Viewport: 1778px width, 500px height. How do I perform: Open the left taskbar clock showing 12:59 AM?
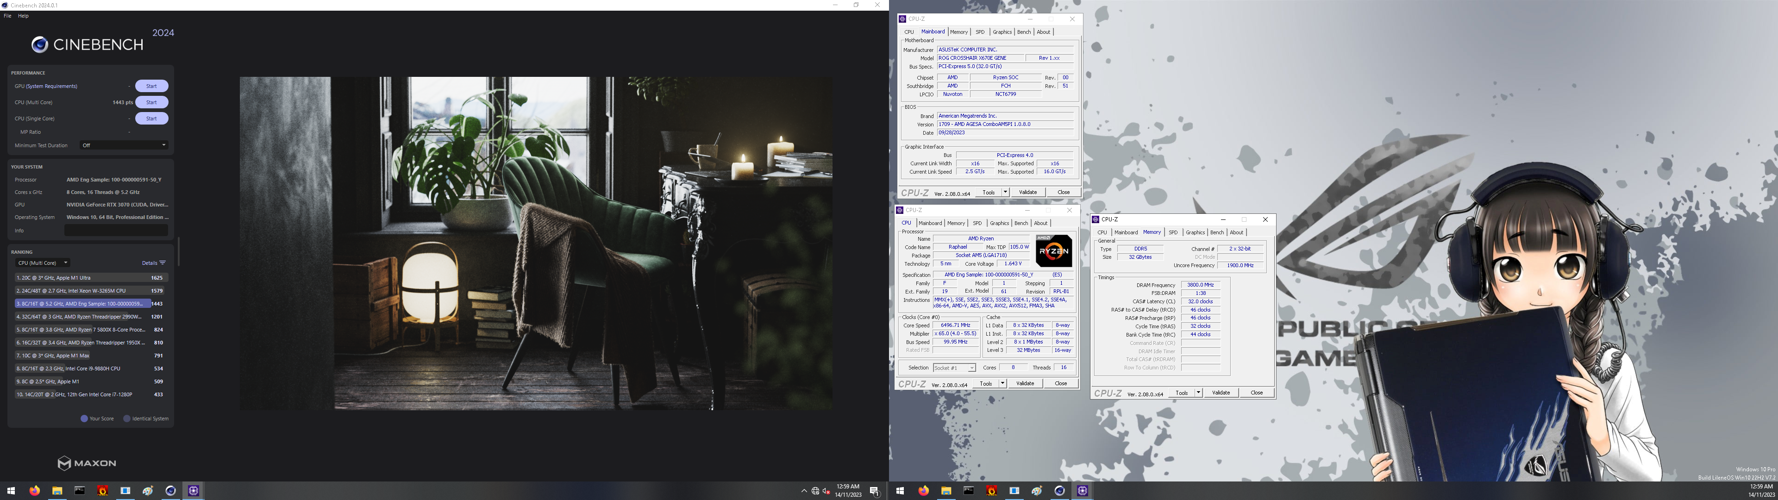coord(848,491)
